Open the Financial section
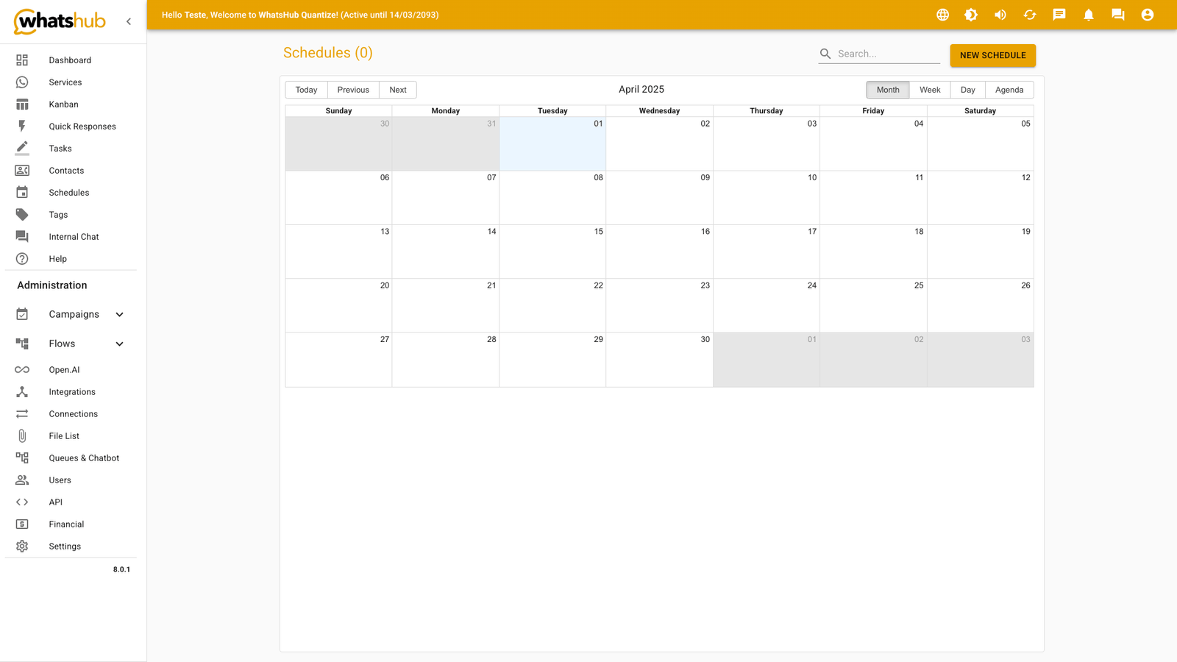The width and height of the screenshot is (1177, 662). click(x=65, y=524)
